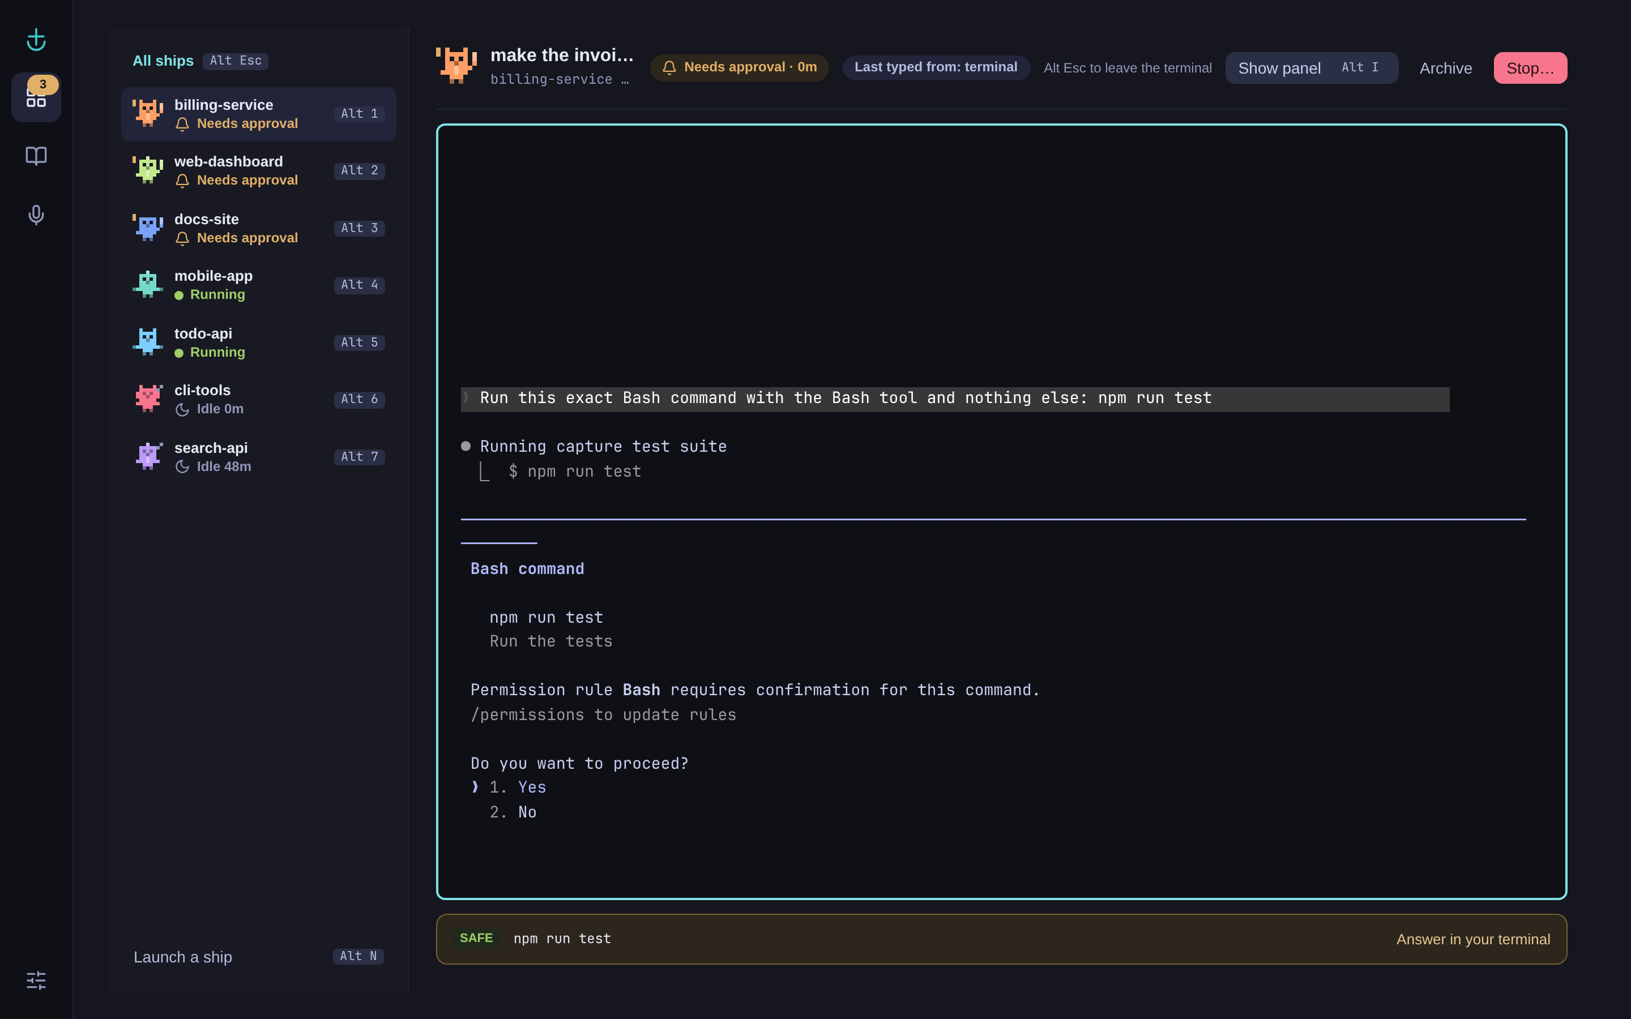Viewport: 1631px width, 1019px height.
Task: Archive the current ship
Action: point(1446,68)
